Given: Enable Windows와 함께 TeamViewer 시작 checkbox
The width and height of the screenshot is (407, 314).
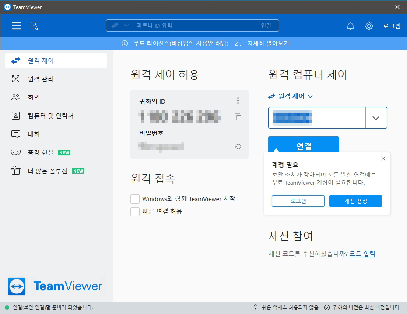Looking at the screenshot, I should tap(135, 199).
